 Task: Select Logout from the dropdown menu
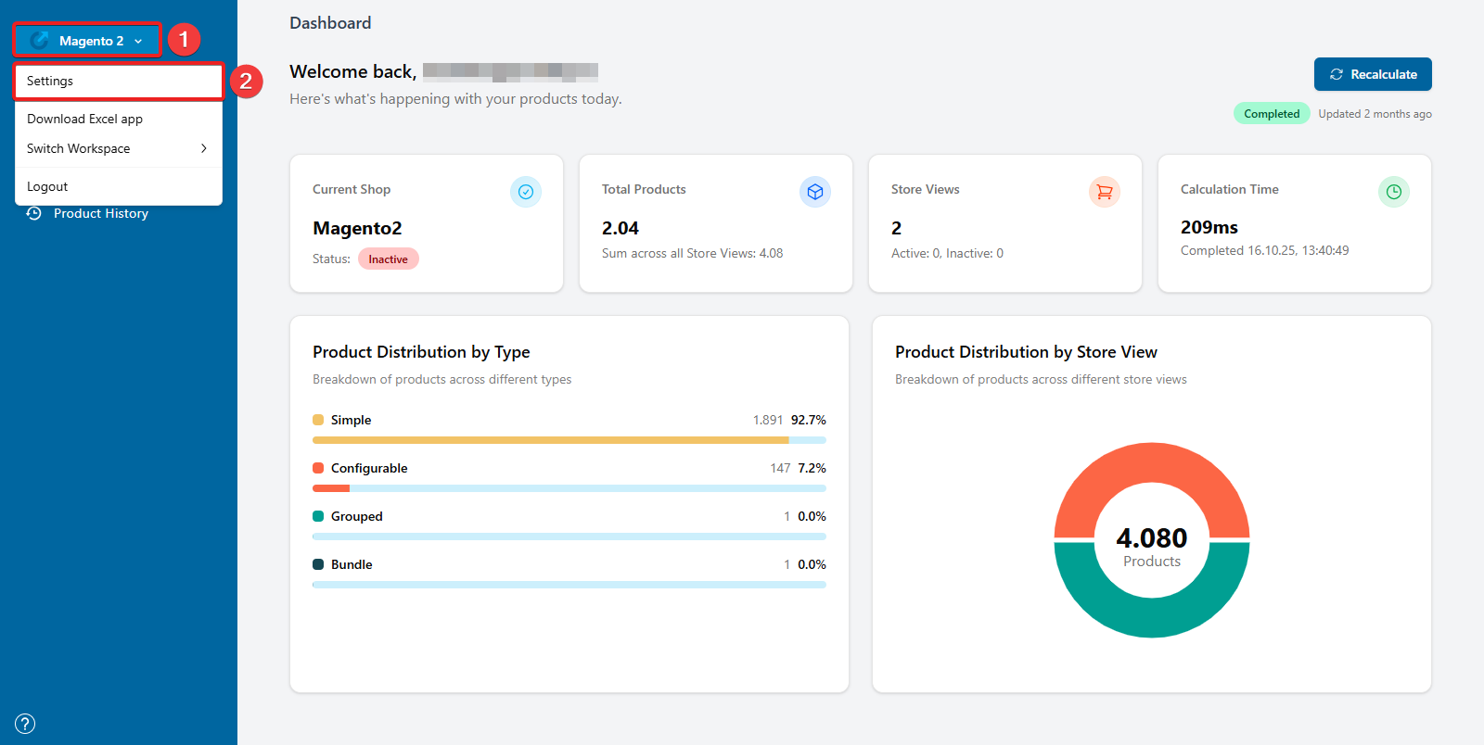pyautogui.click(x=47, y=186)
